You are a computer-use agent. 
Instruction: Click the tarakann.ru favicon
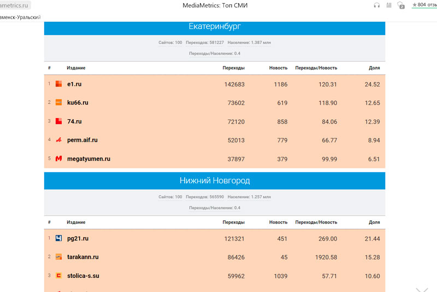coord(58,257)
